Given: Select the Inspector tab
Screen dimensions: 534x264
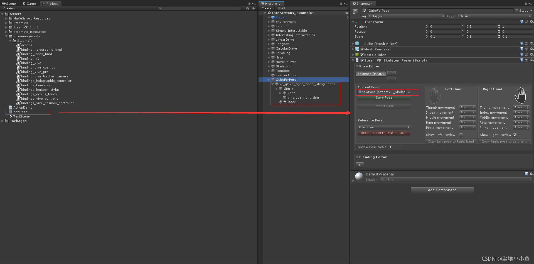Looking at the screenshot, I should (x=363, y=4).
